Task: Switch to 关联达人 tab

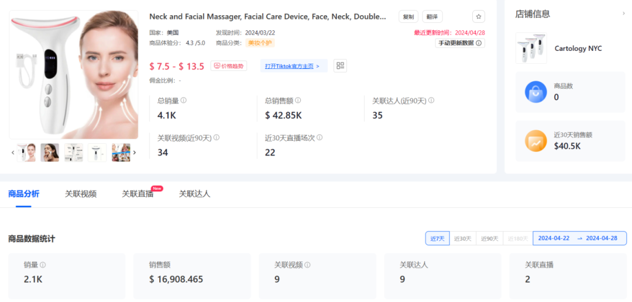Action: pyautogui.click(x=195, y=194)
